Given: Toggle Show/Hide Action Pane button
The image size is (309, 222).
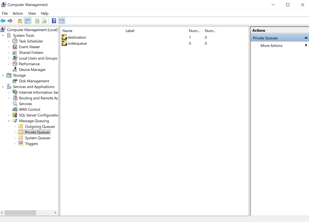Looking at the screenshot, I should pyautogui.click(x=62, y=21).
